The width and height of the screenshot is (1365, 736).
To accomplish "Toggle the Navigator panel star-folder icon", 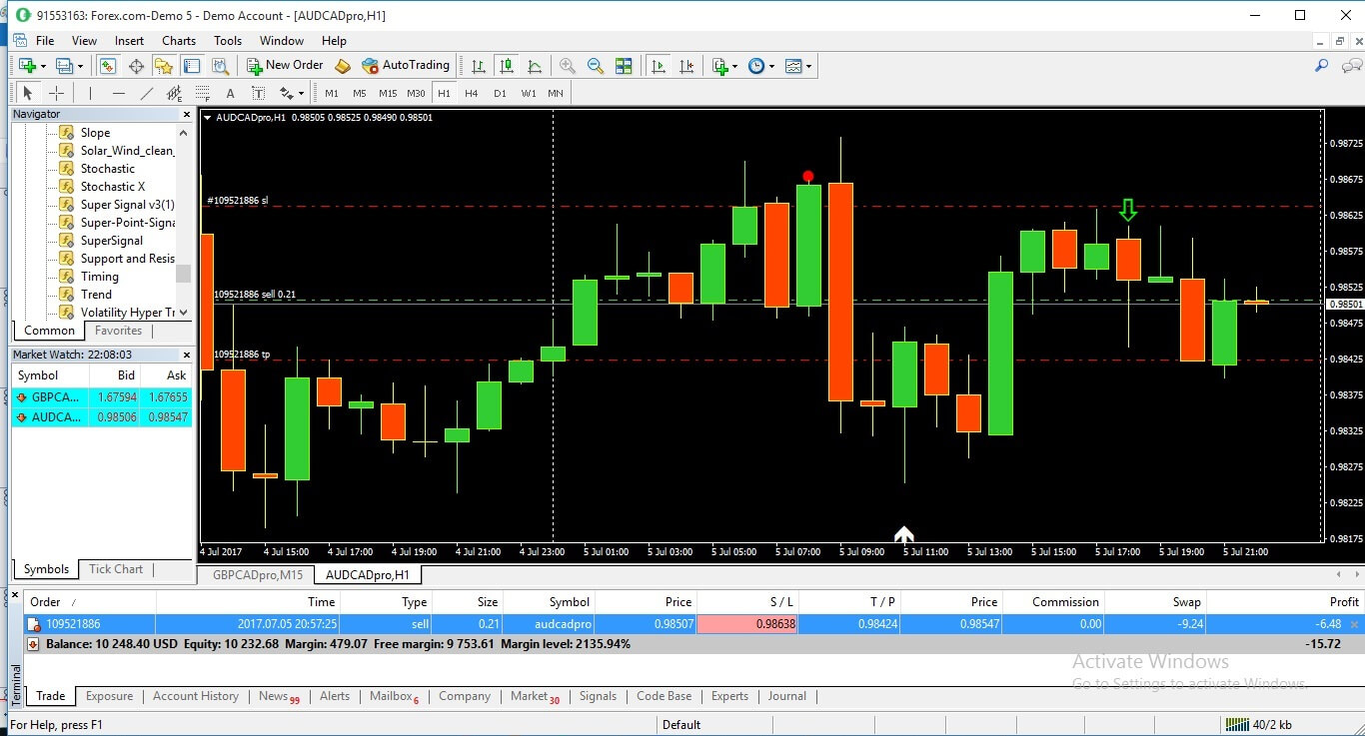I will (164, 66).
